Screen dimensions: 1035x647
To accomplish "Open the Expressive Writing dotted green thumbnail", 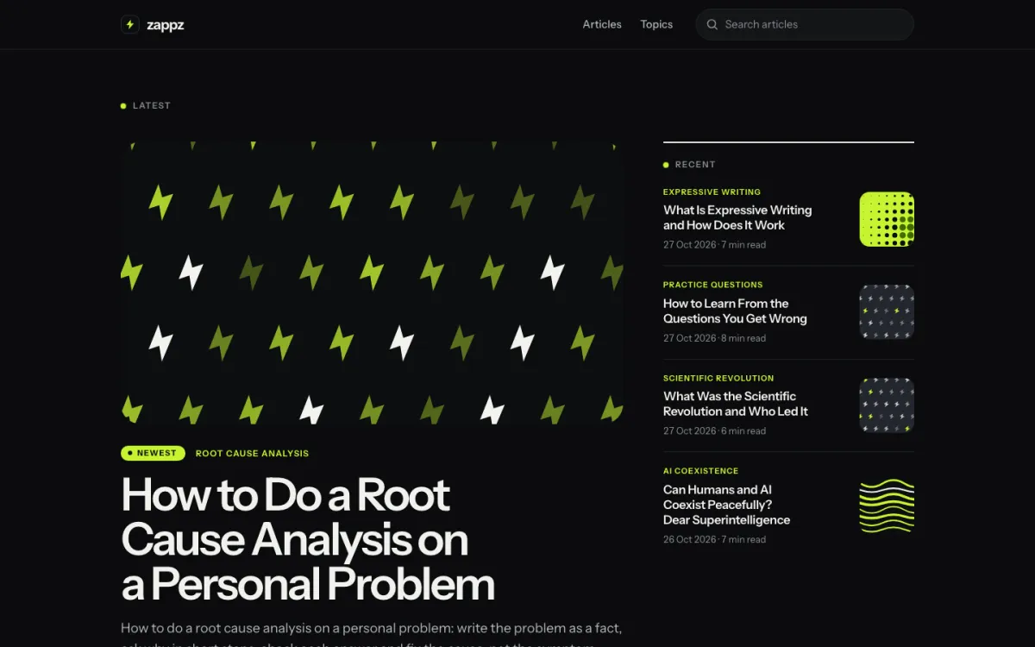I will (x=887, y=219).
